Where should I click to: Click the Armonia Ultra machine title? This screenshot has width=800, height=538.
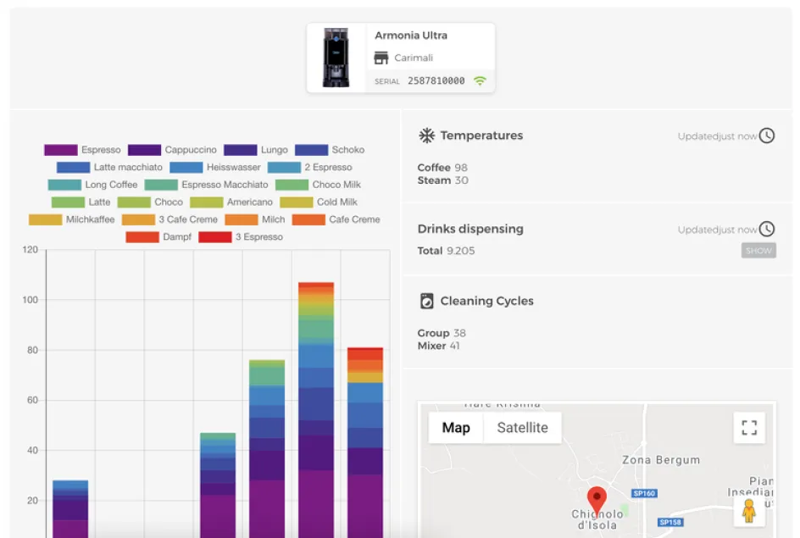pyautogui.click(x=411, y=36)
